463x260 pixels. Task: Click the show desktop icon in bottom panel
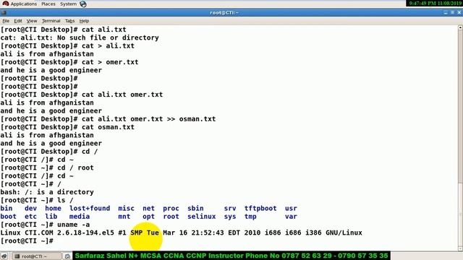pos(4,256)
